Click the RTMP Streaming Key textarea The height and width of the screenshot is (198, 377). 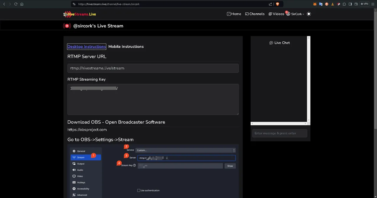click(x=153, y=99)
